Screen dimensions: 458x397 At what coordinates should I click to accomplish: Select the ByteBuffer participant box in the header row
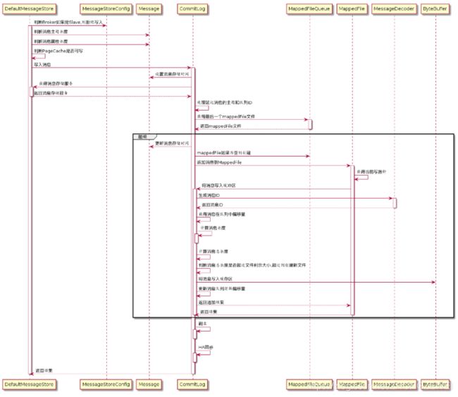[x=435, y=9]
